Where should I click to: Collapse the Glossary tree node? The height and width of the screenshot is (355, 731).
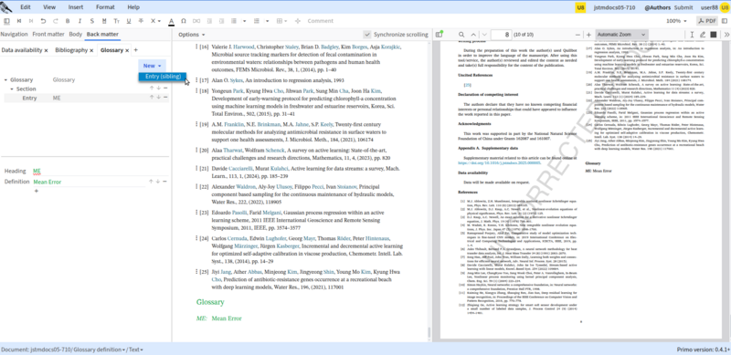[x=5, y=79]
